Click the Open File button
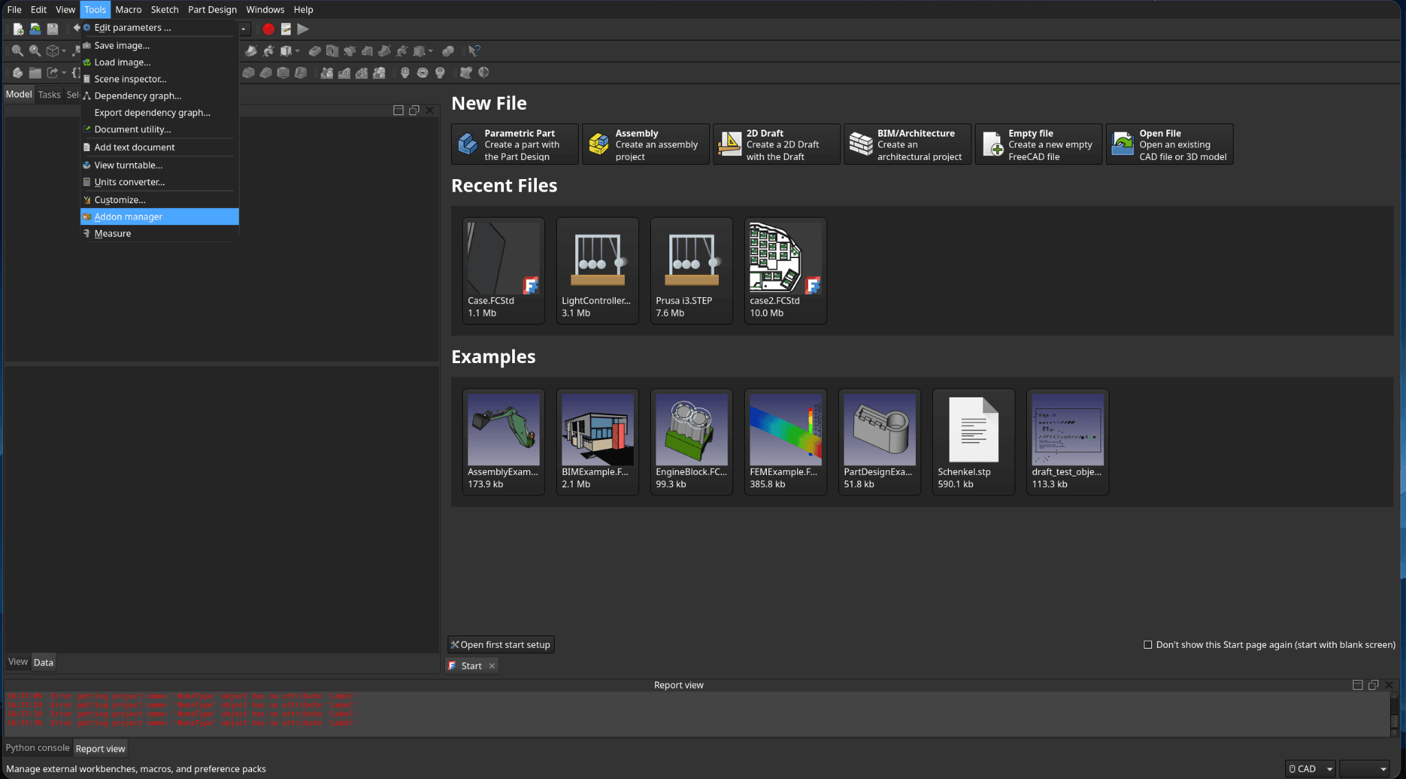Screen dimensions: 1406x779 [x=1170, y=144]
